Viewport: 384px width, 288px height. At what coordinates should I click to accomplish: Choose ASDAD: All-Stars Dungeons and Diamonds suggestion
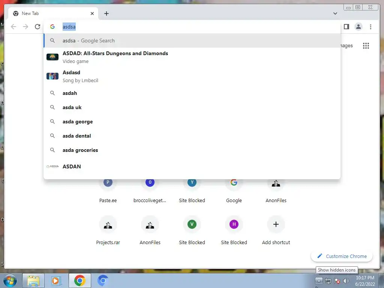click(x=192, y=57)
